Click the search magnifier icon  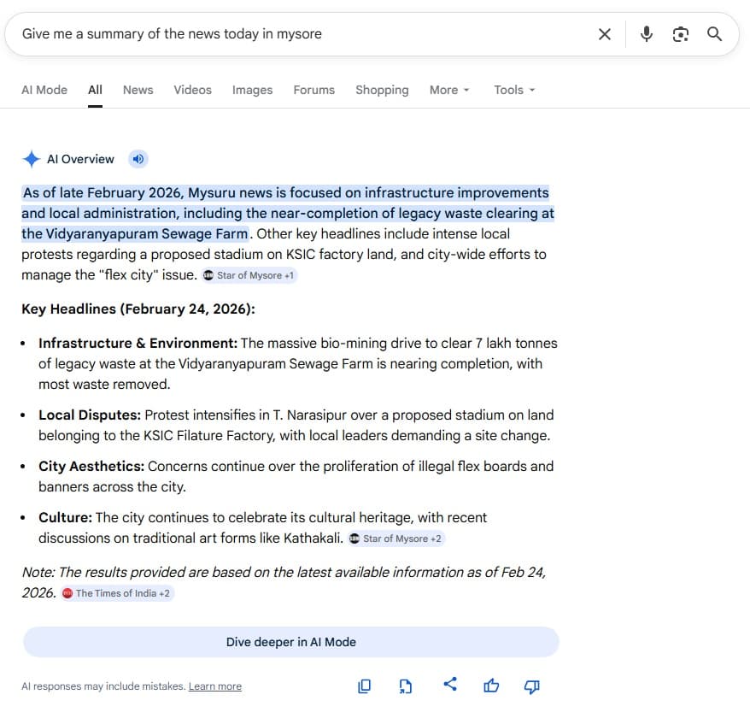714,34
